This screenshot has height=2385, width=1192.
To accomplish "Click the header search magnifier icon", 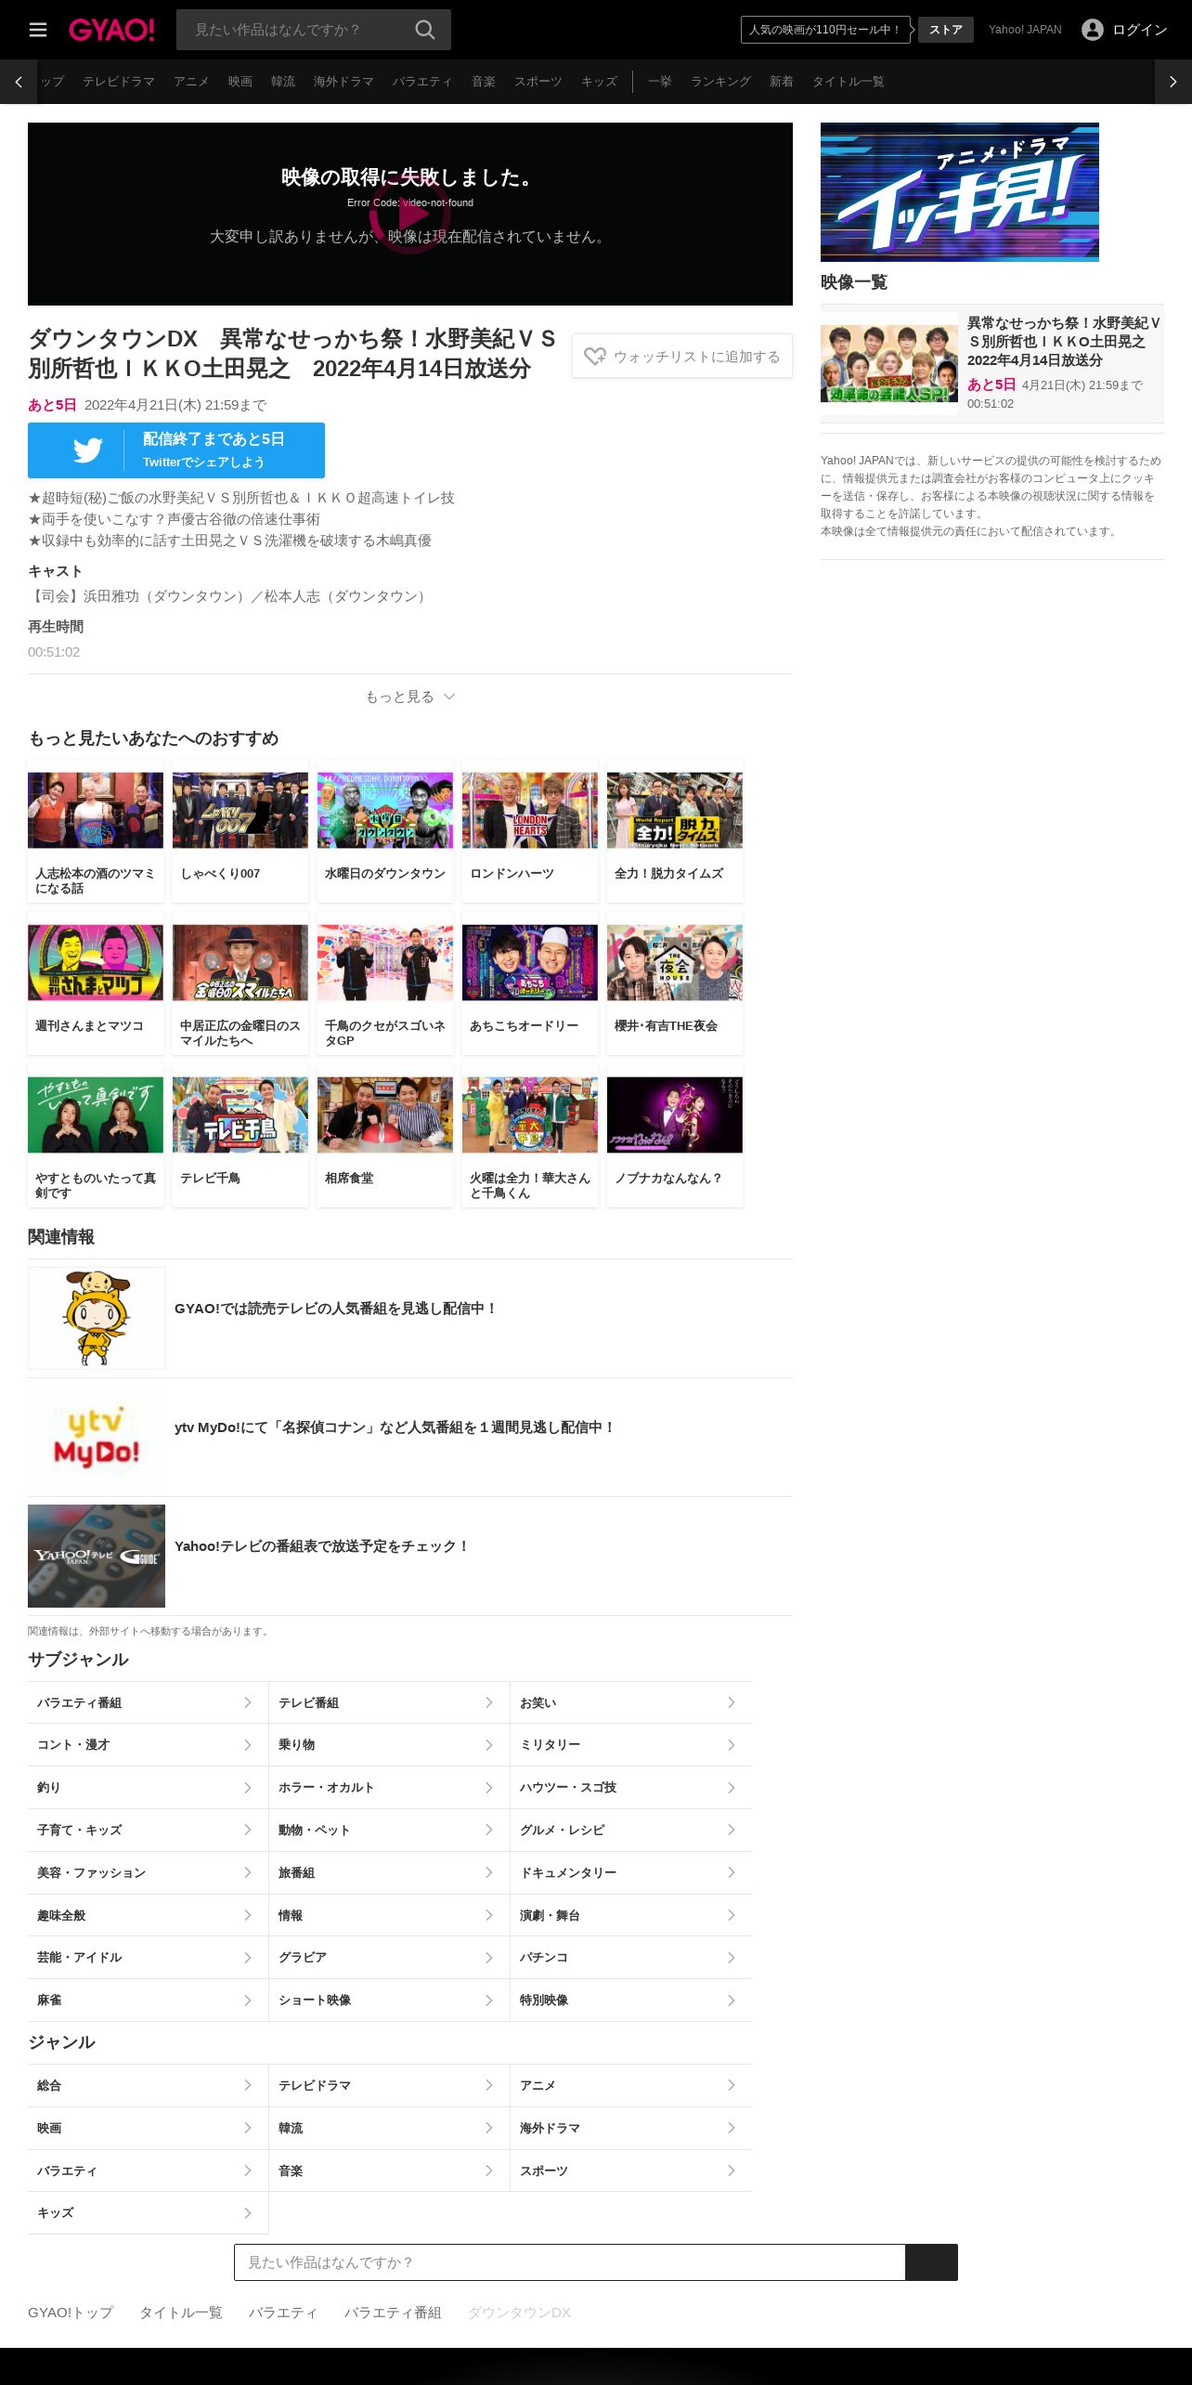I will [x=425, y=30].
